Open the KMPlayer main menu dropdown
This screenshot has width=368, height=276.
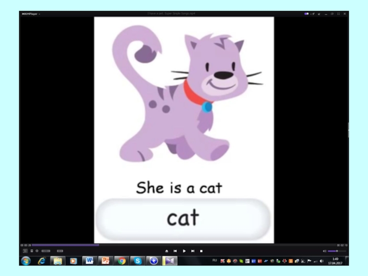point(31,14)
